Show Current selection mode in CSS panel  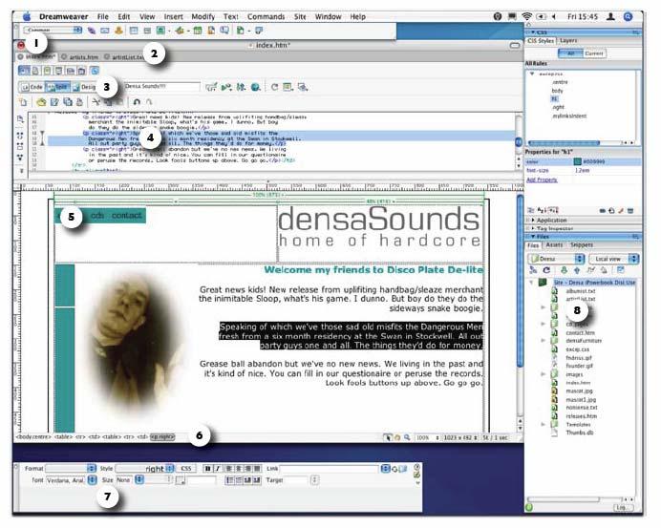[594, 53]
